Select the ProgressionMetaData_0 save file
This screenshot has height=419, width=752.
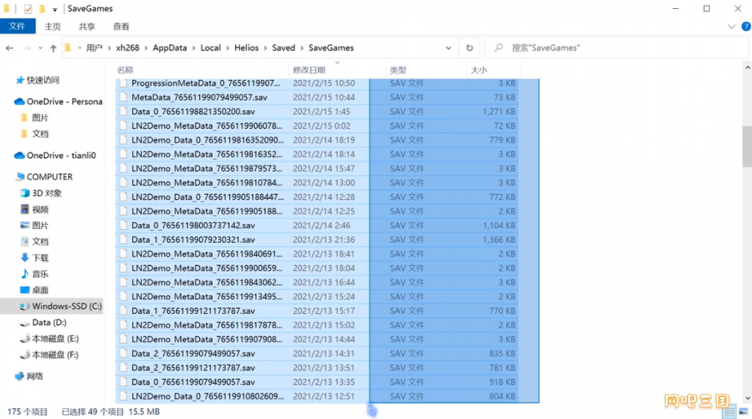[x=206, y=83]
